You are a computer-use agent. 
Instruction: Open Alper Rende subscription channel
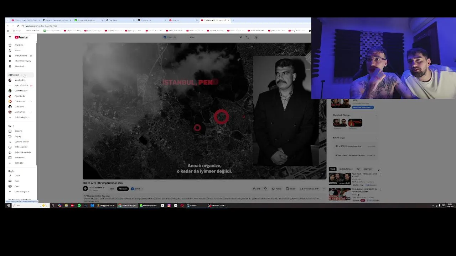pyautogui.click(x=20, y=96)
